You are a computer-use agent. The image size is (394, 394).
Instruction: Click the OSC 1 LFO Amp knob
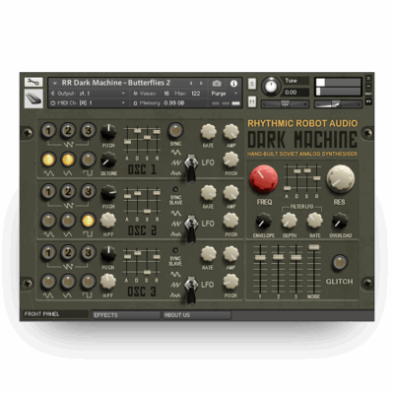[x=230, y=132]
